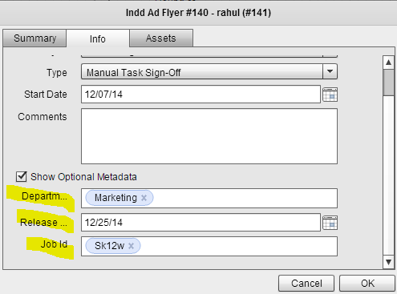Click the scroll up arrow

point(388,62)
